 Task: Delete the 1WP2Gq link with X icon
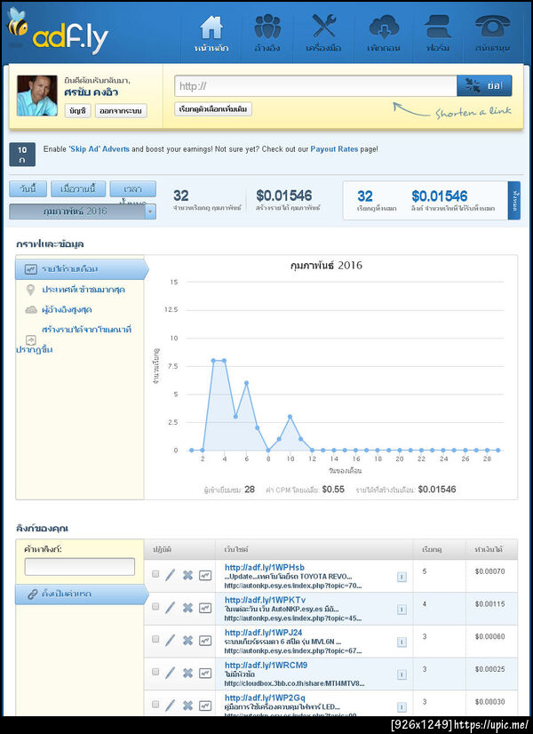click(187, 705)
